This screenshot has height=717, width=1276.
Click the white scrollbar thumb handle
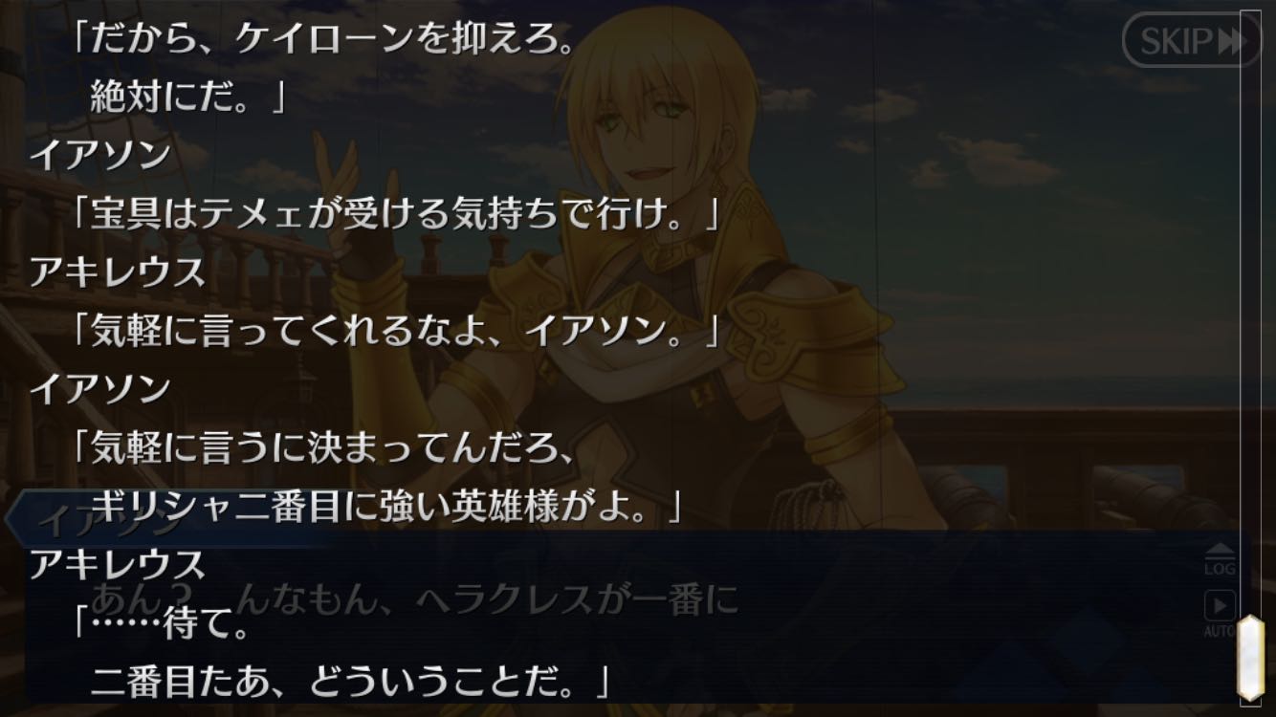[x=1251, y=660]
